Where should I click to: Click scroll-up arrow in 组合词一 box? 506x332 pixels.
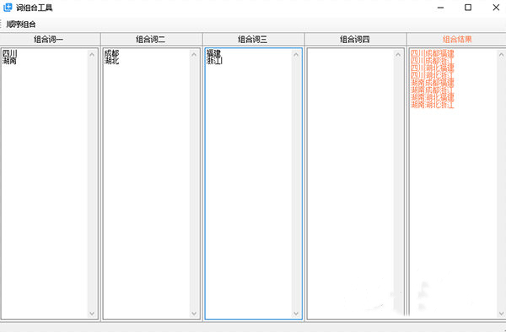(x=92, y=55)
